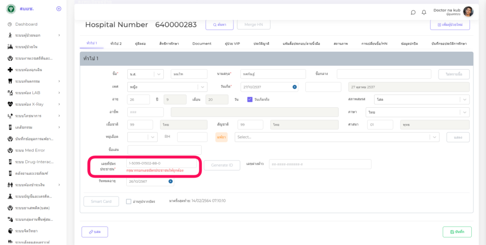Image resolution: width=486 pixels, height=245 pixels.
Task: Click the Doctor na kub profile avatar
Action: 468,12
